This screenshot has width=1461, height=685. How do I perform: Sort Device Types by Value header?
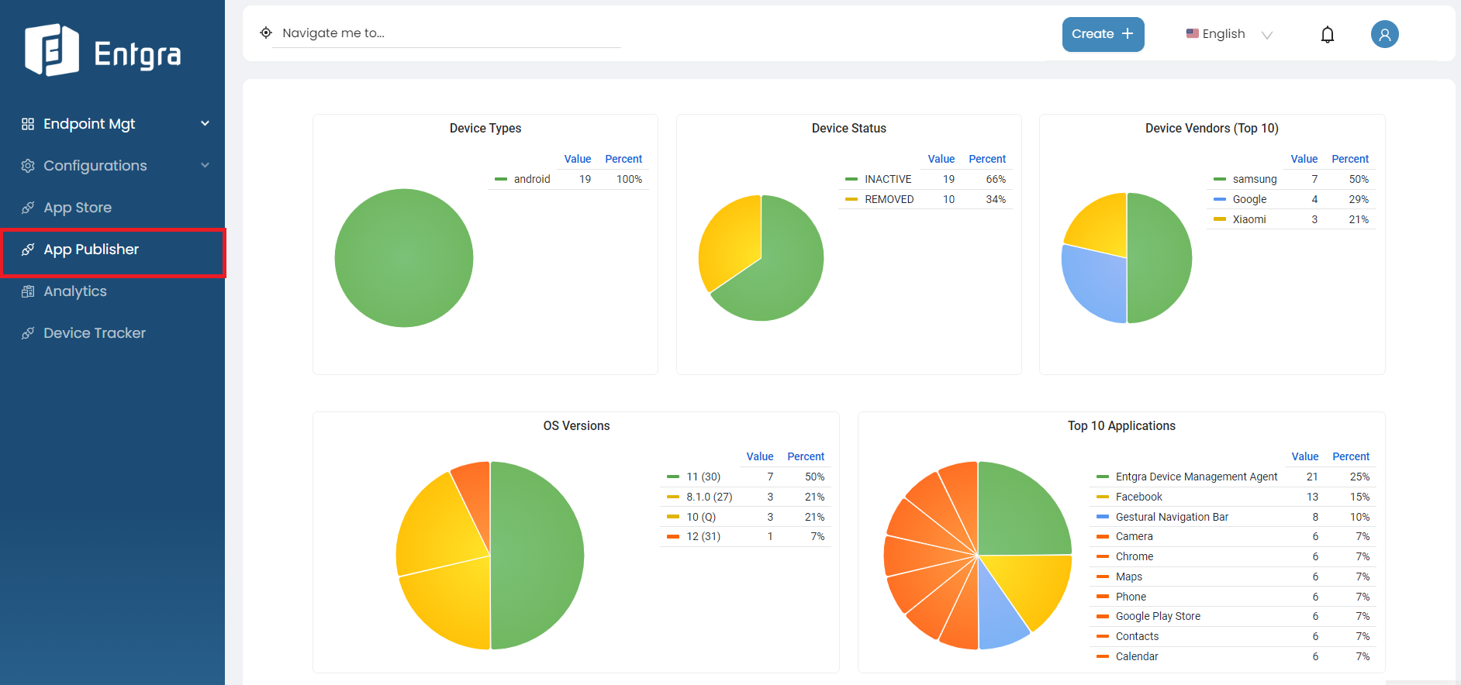578,159
